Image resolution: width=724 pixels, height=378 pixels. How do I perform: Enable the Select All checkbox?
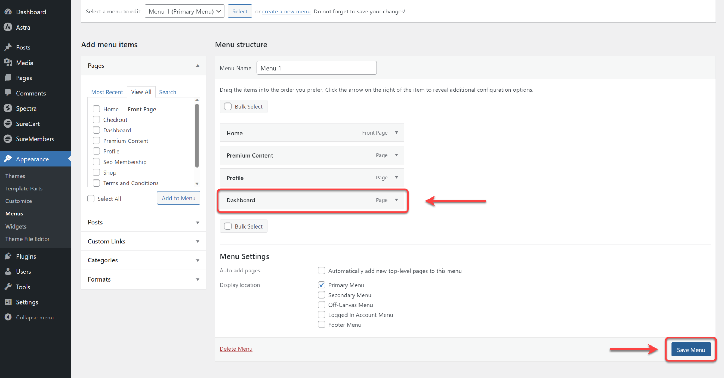point(91,199)
